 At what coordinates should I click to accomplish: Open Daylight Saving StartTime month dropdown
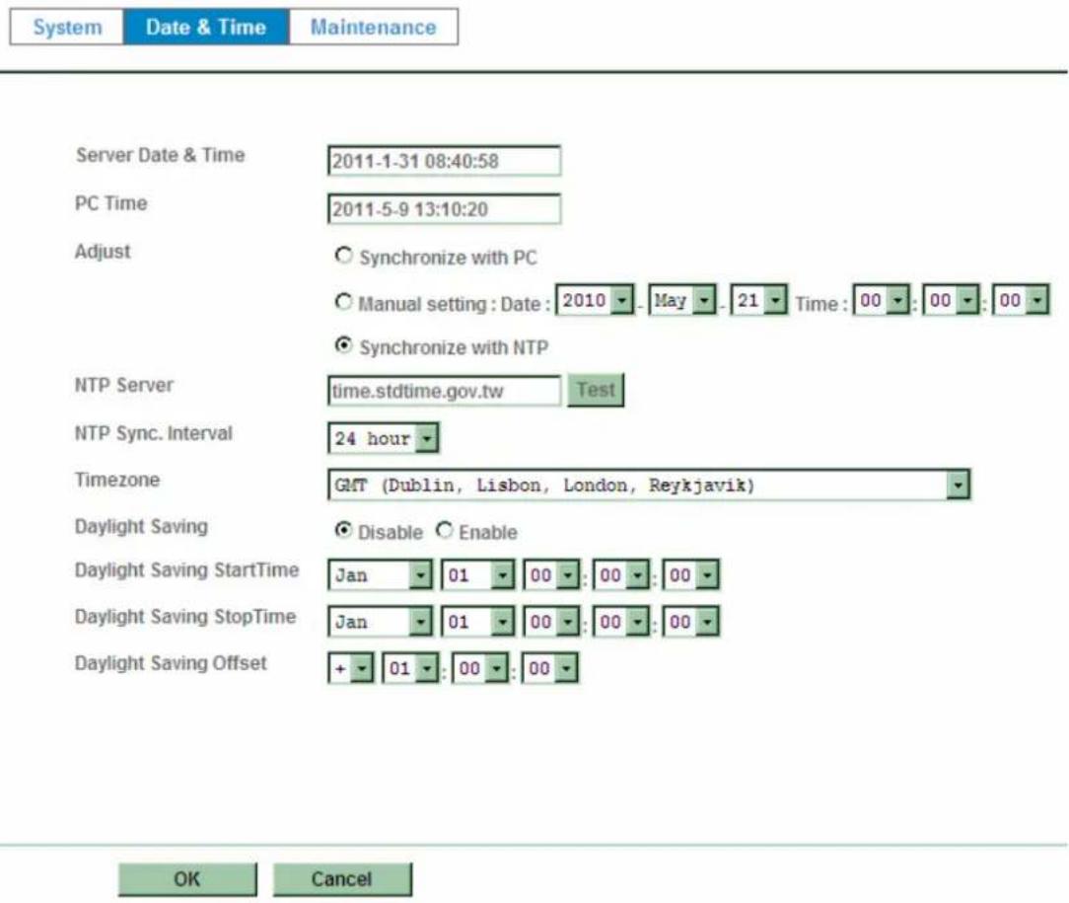380,575
